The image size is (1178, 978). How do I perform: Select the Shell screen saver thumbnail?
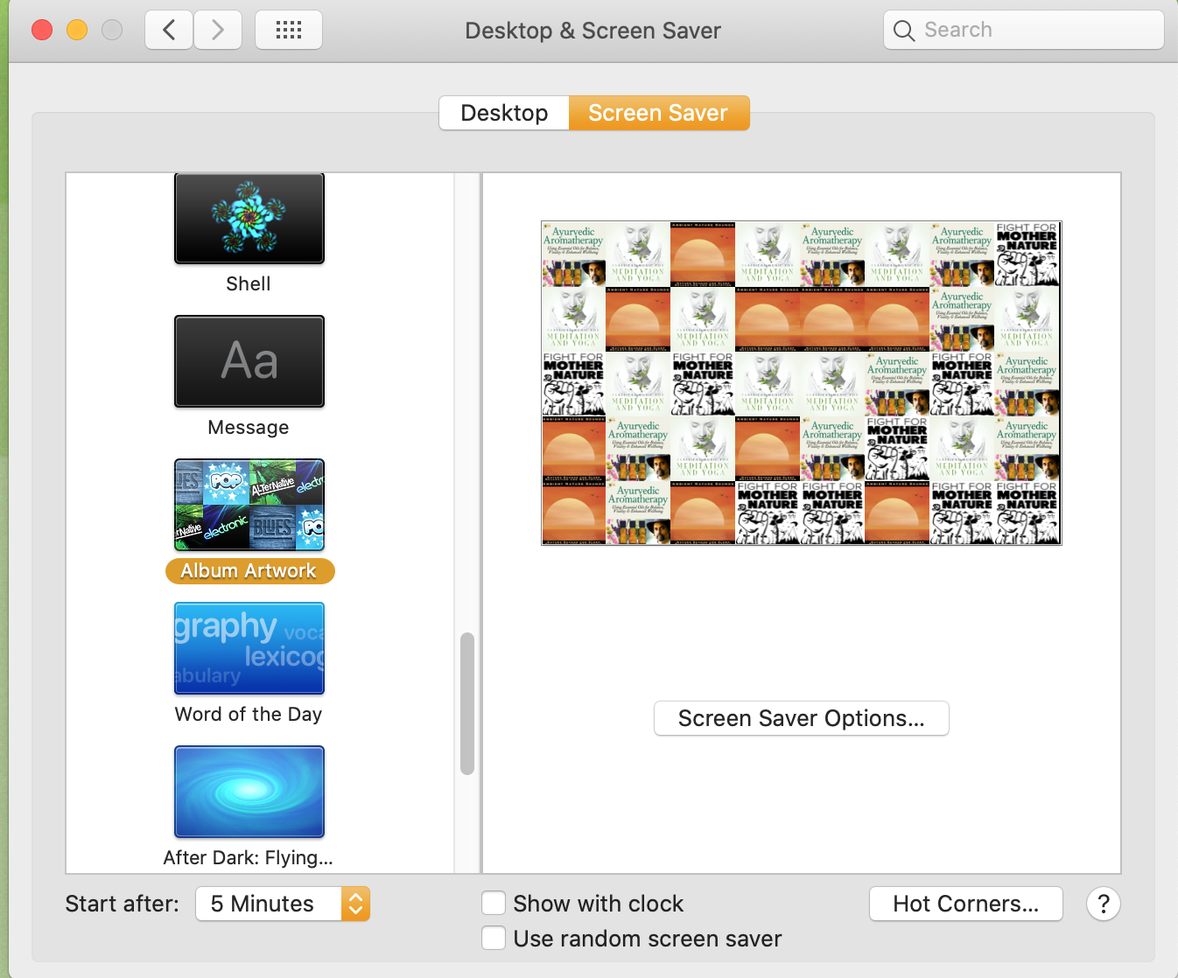pos(249,218)
